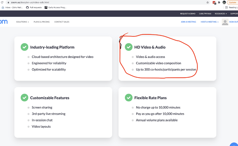
Task: Click 'Pay as you go after 10,000 minutes'
Action: (160, 114)
